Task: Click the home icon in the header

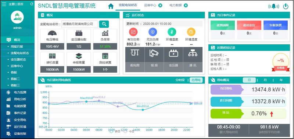Action: pyautogui.click(x=111, y=6)
